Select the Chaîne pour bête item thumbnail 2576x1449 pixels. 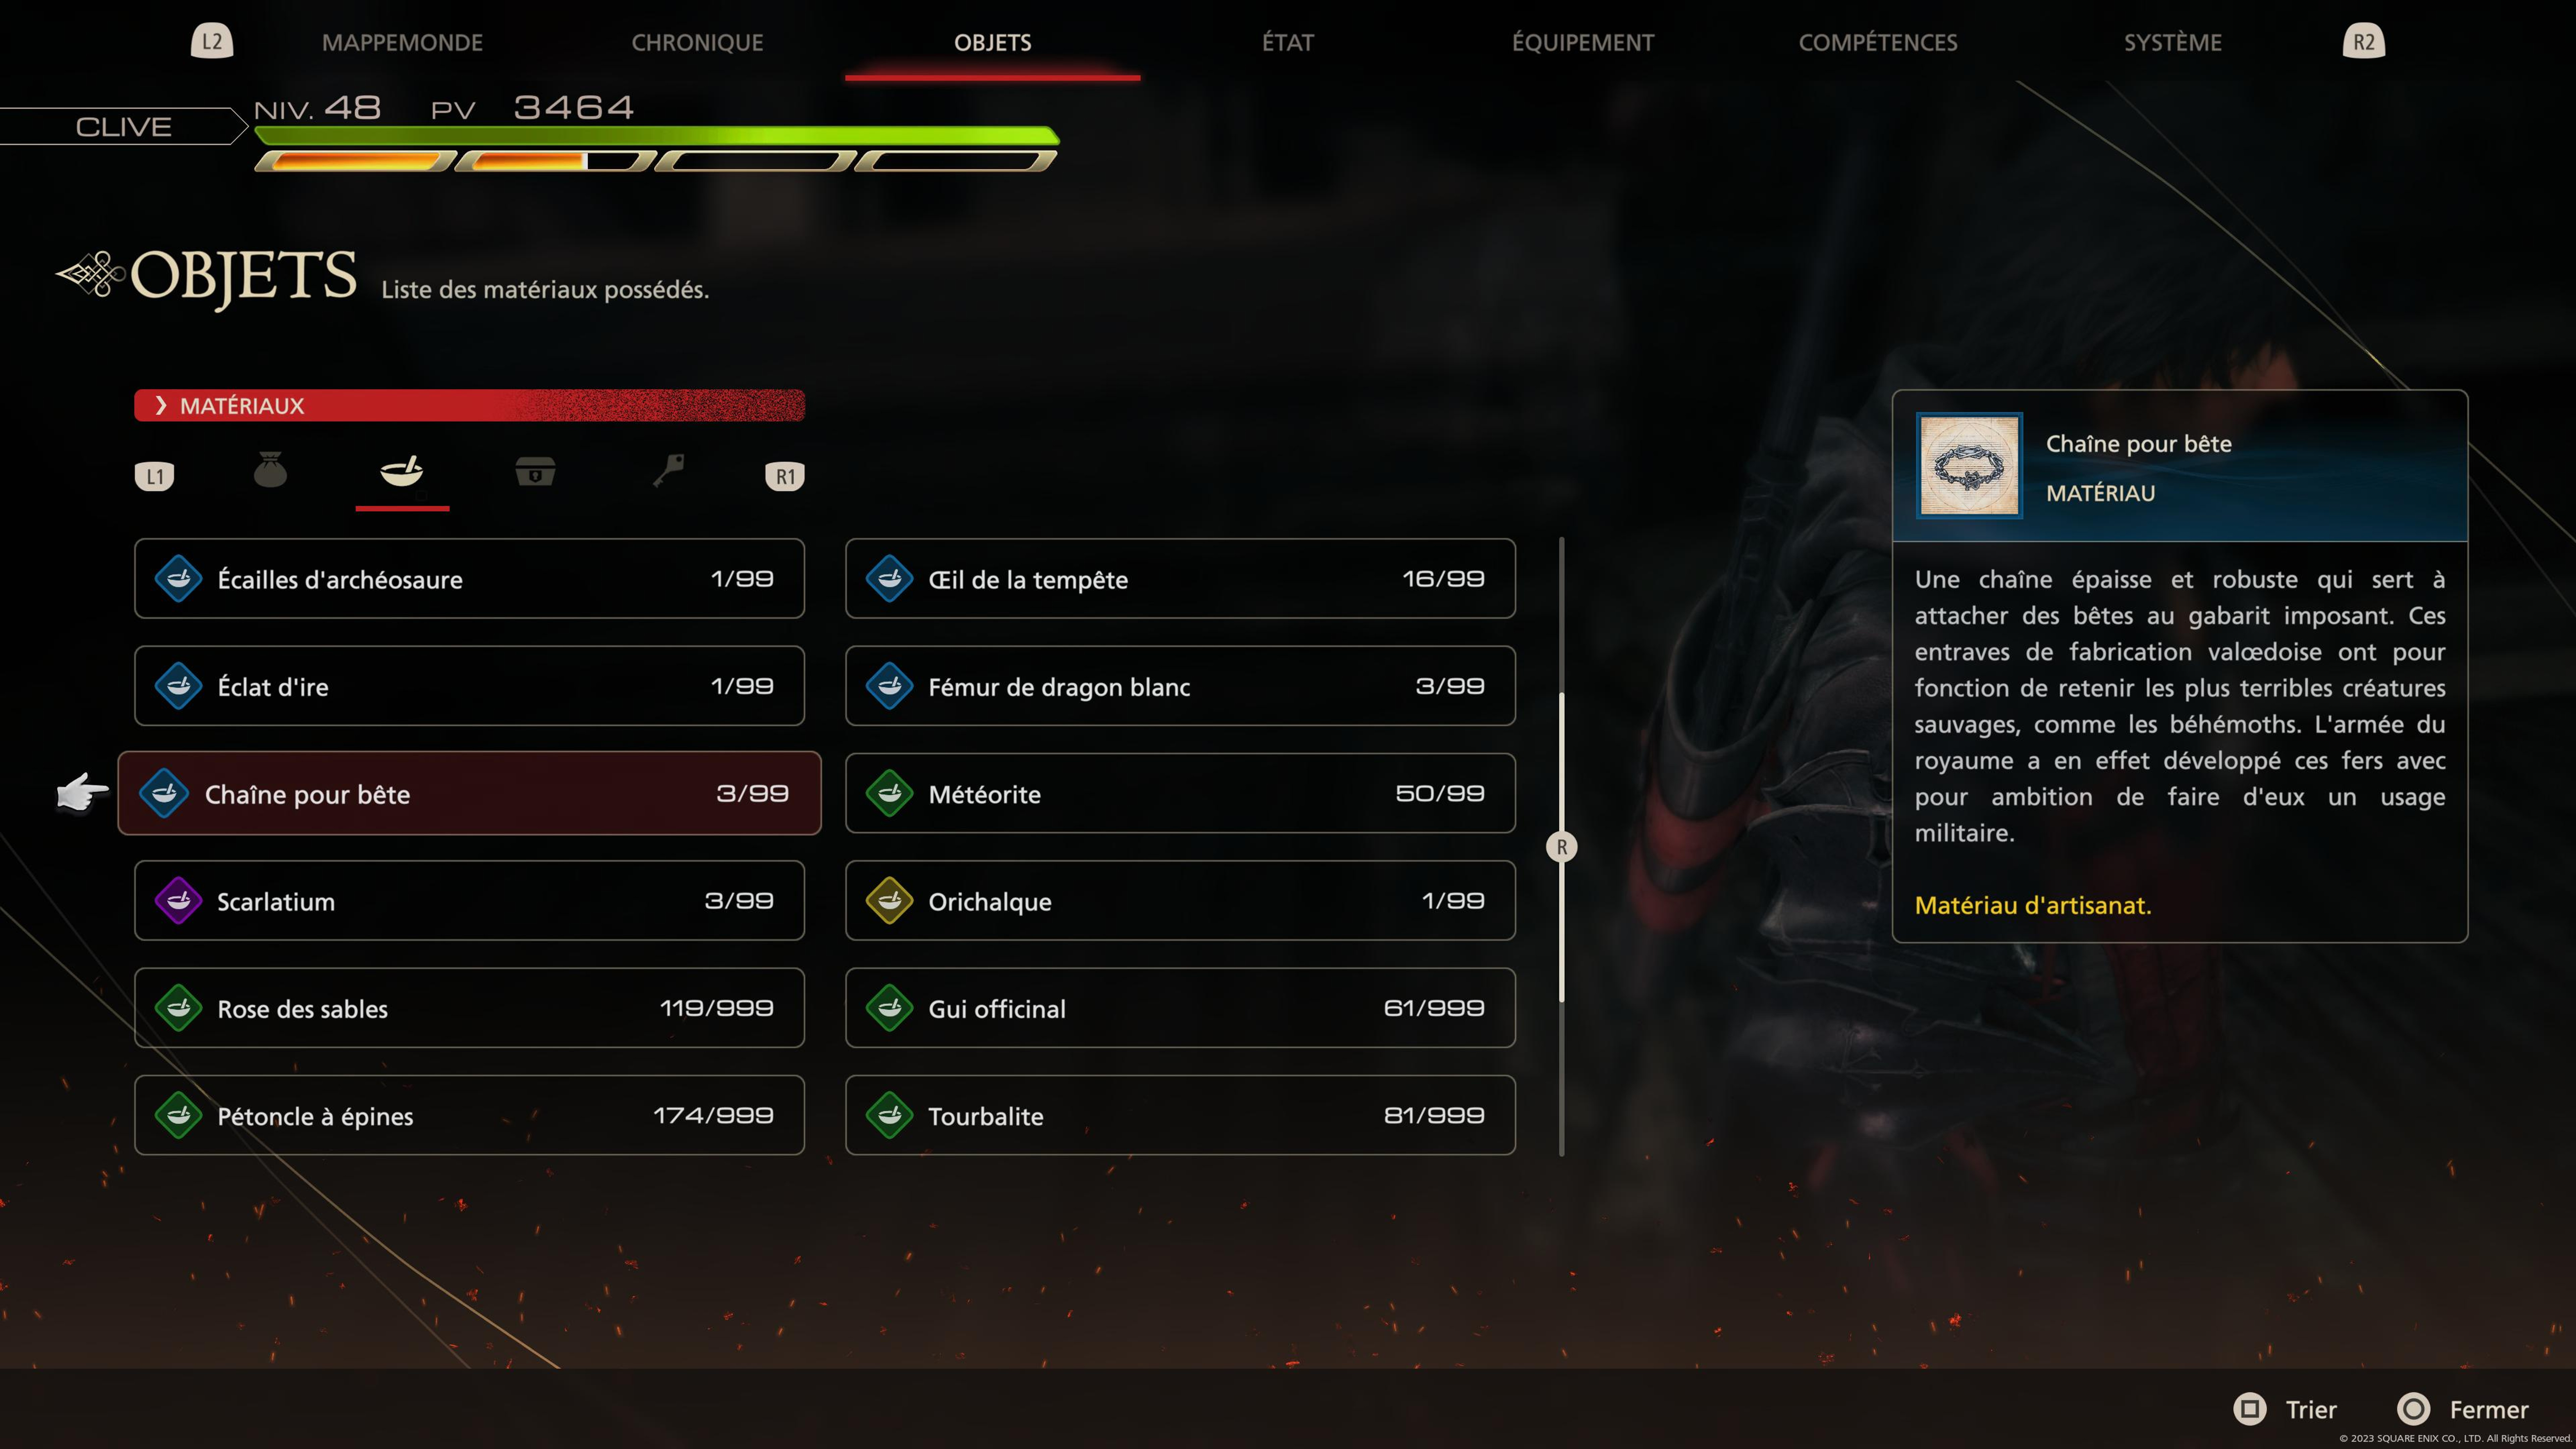(x=1969, y=465)
